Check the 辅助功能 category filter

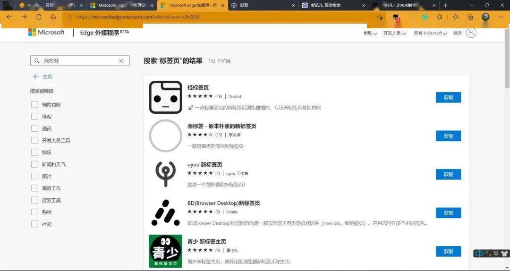click(34, 104)
